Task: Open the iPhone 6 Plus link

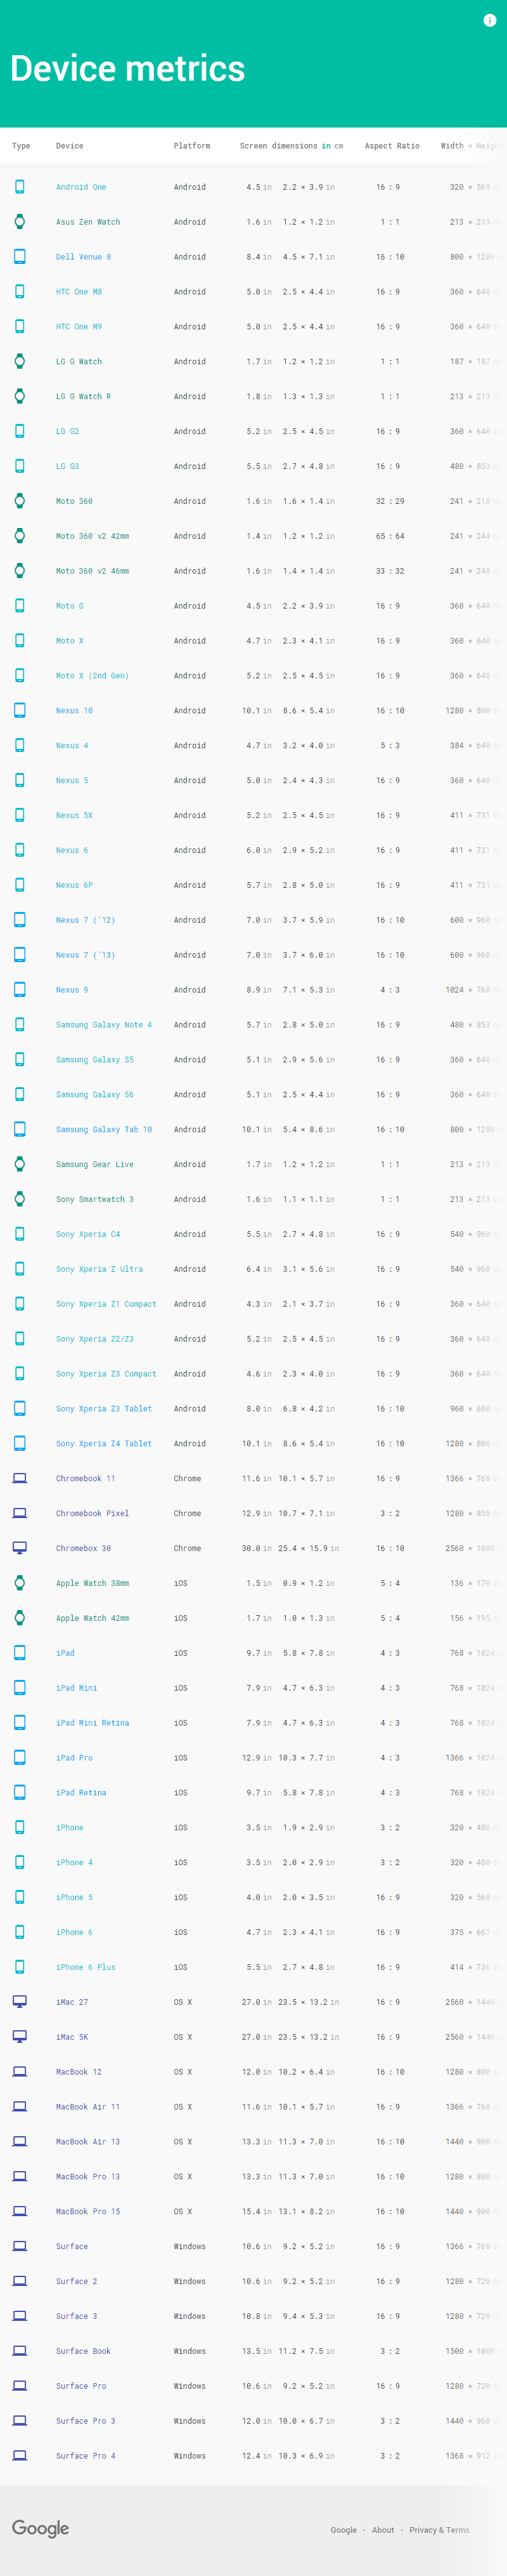Action: point(86,1967)
